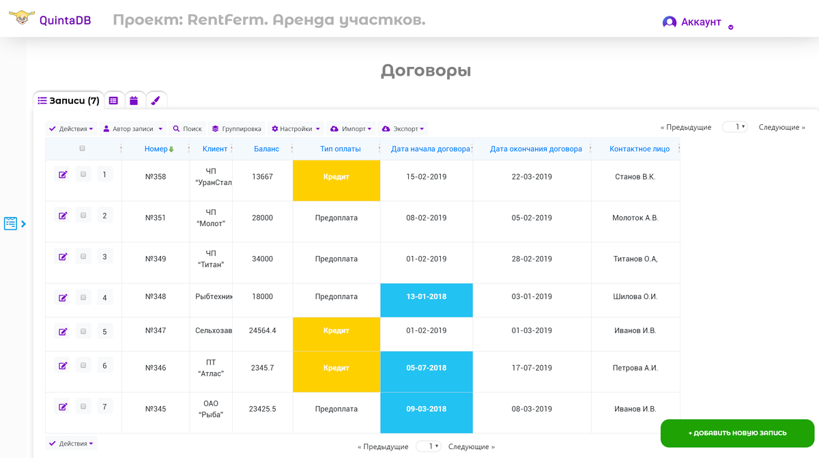This screenshot has height=458, width=819.
Task: Edit record №345 with pencil icon
Action: [63, 407]
